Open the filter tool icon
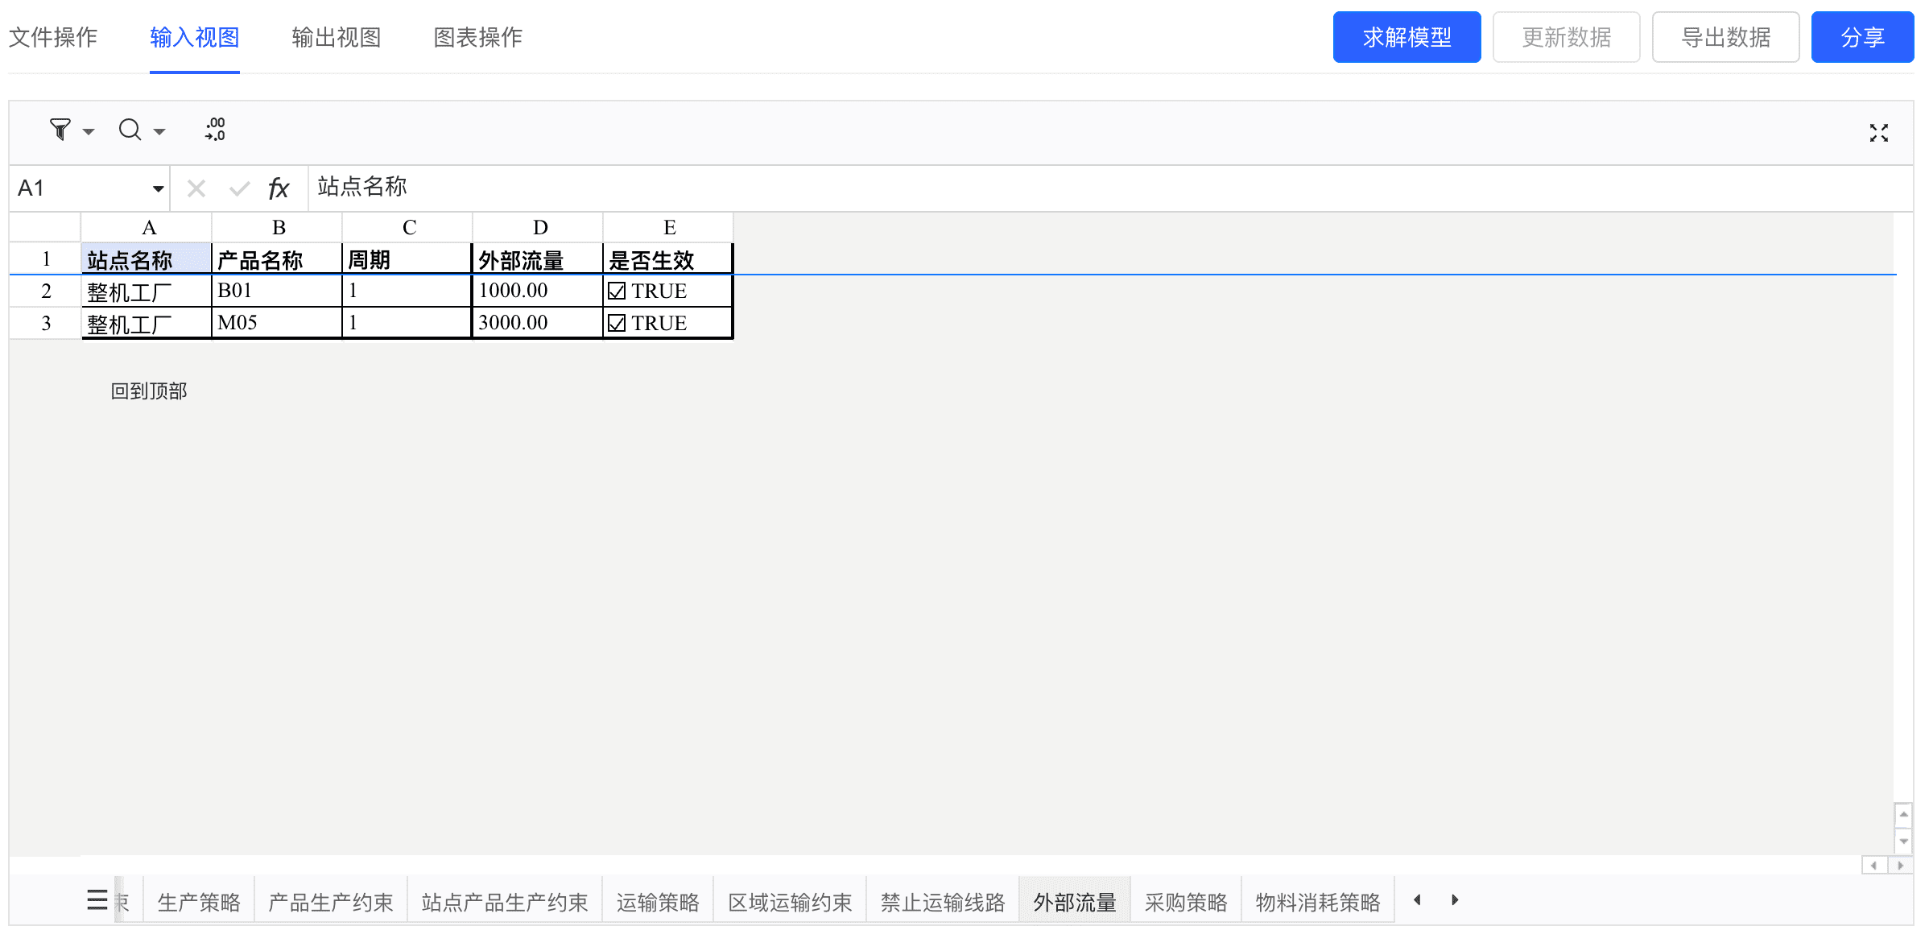Viewport: 1929px width, 926px height. pos(60,130)
